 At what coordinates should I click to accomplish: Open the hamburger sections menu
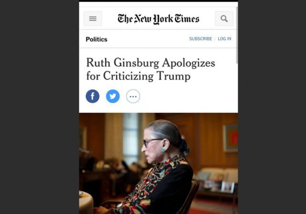click(93, 19)
